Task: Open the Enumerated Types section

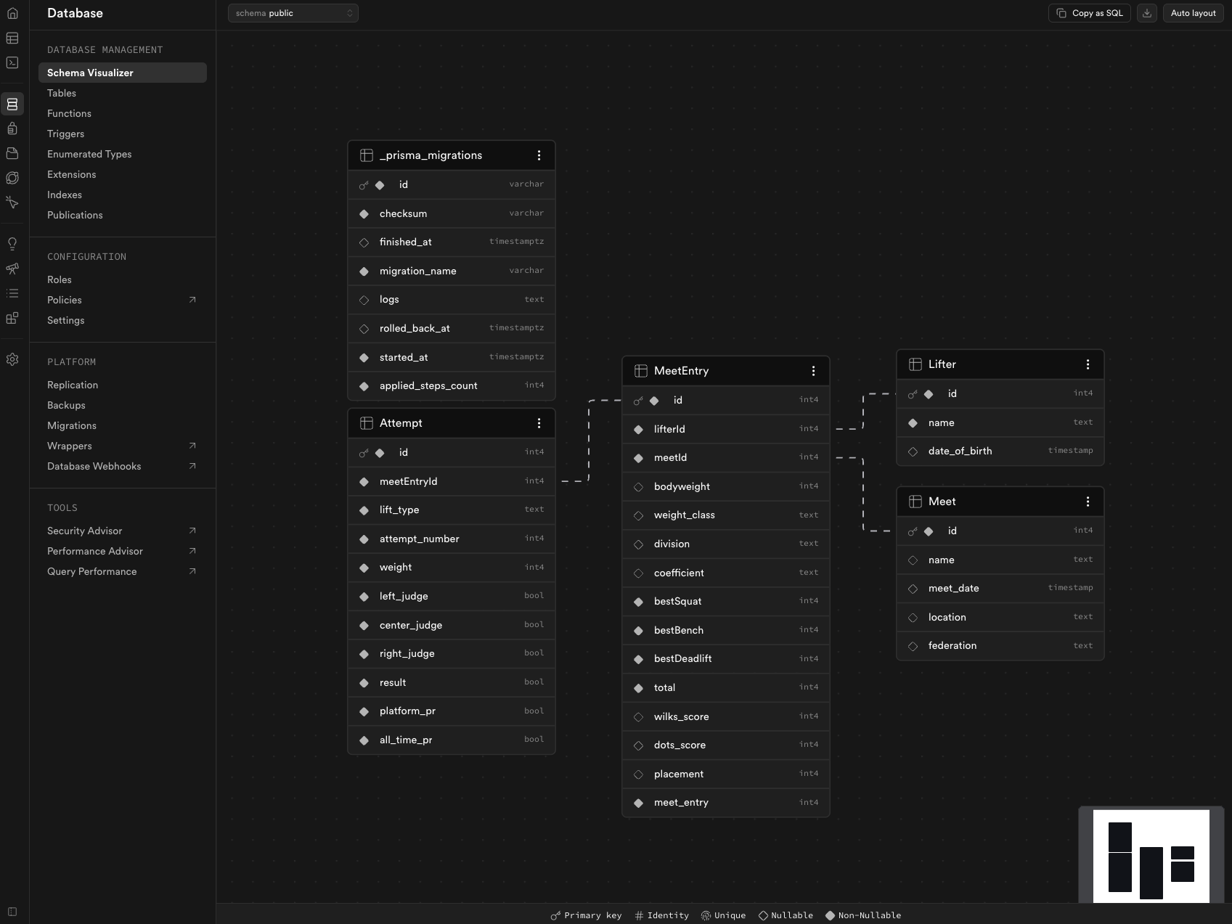Action: (89, 154)
